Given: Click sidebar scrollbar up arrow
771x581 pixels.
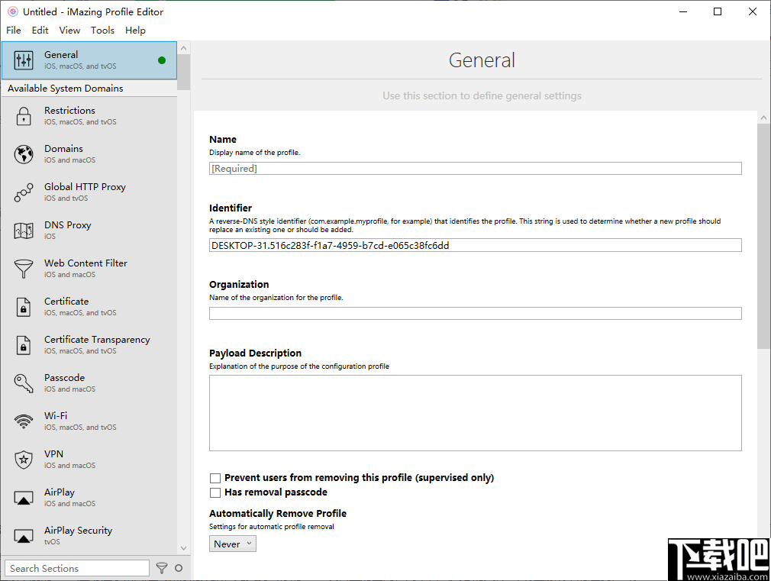Looking at the screenshot, I should click(183, 48).
